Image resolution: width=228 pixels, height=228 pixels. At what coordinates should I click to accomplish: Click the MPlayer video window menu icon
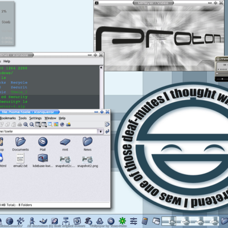(97, 3)
